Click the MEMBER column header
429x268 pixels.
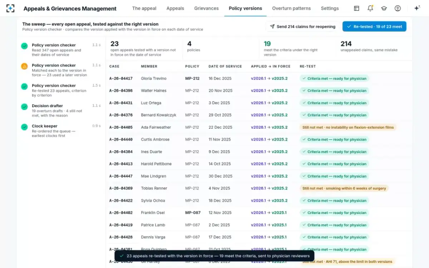click(149, 66)
